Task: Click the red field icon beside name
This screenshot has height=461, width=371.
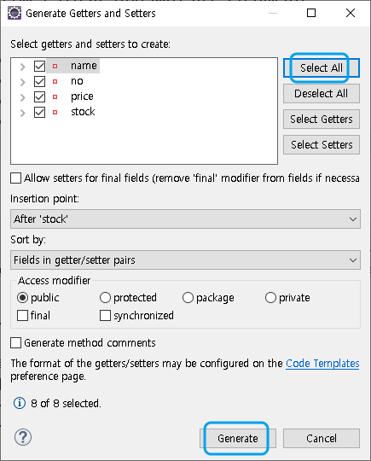Action: pyautogui.click(x=55, y=66)
